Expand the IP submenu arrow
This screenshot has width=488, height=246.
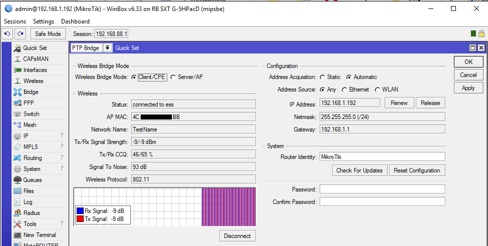pos(63,135)
